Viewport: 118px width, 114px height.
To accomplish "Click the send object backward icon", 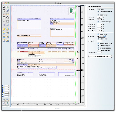I will [8, 29].
